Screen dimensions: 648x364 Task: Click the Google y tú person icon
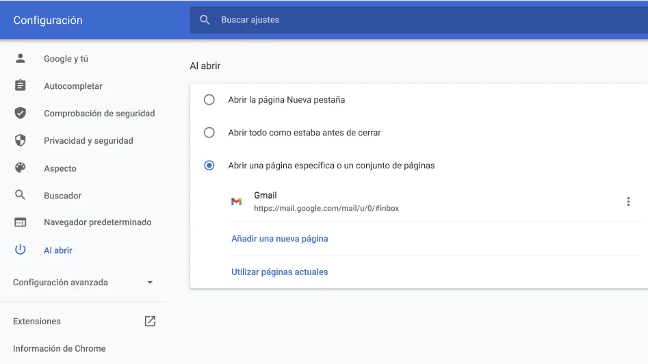(20, 58)
